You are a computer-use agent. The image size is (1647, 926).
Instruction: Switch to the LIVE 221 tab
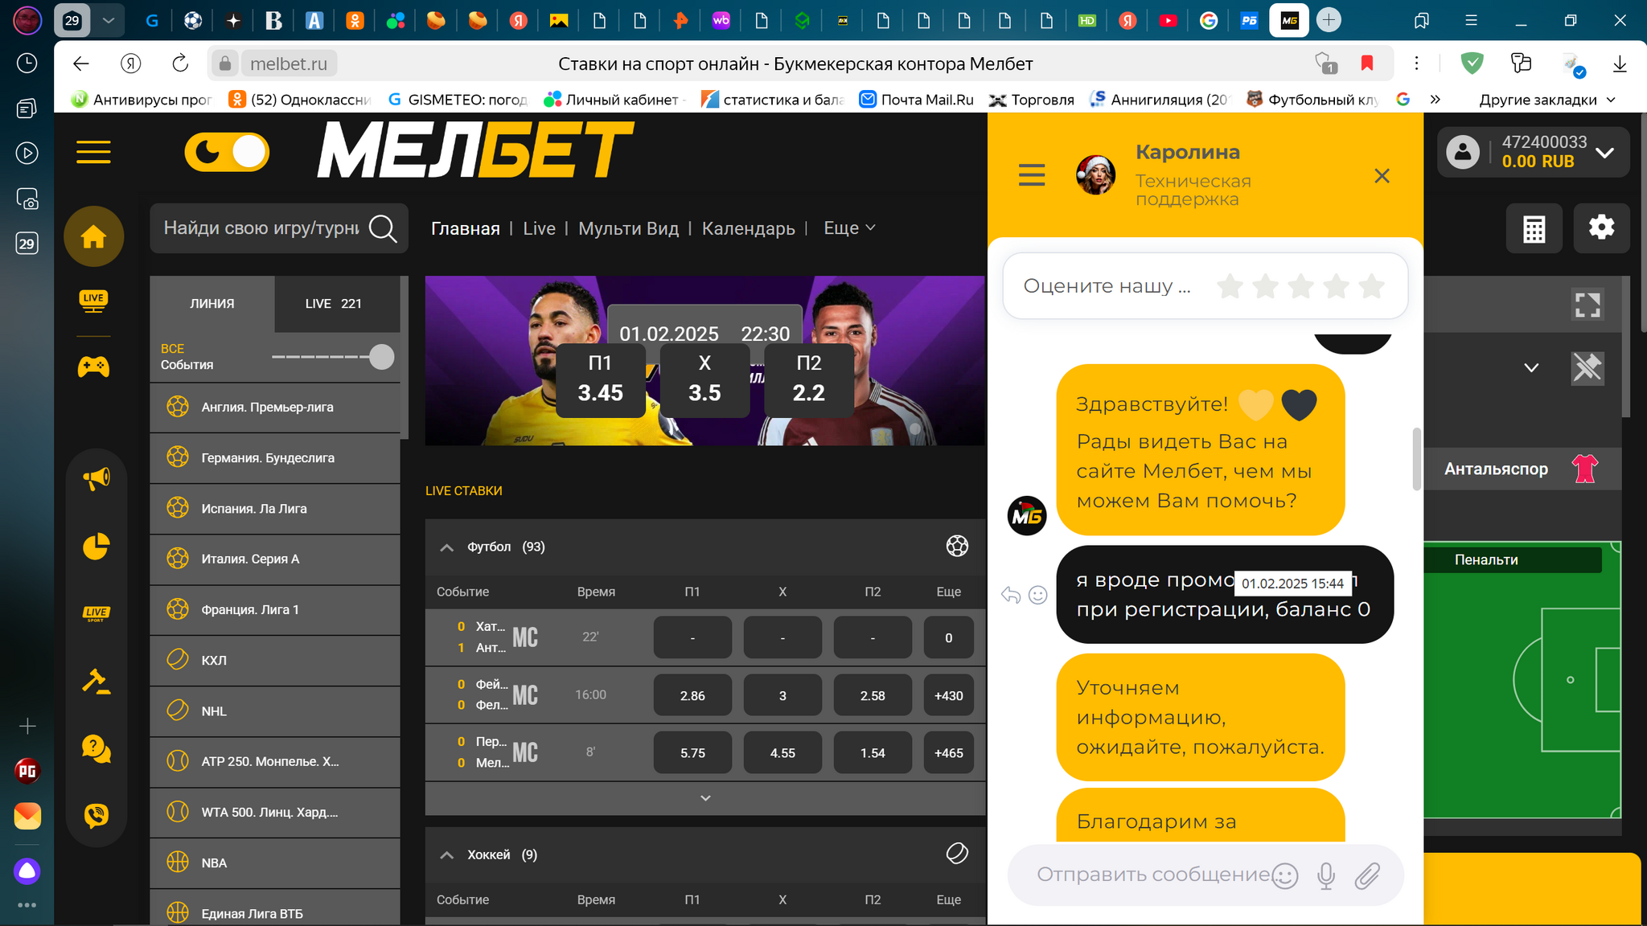point(334,304)
